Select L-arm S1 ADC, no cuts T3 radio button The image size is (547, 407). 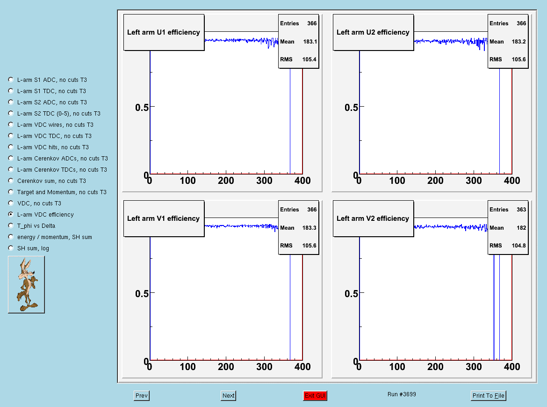coord(11,80)
